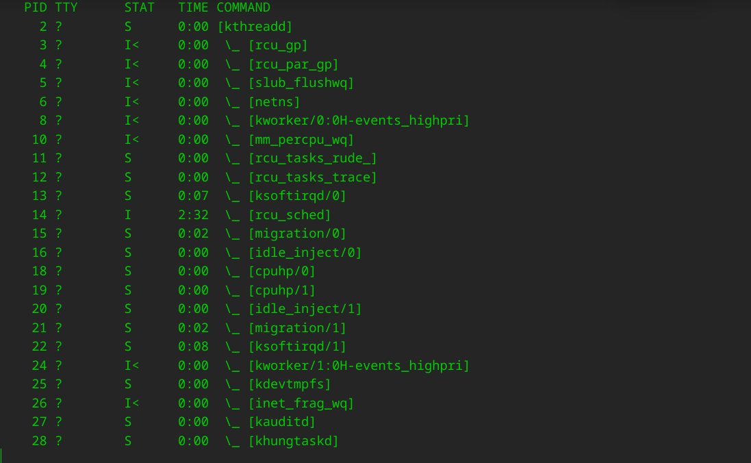This screenshot has width=751, height=463.
Task: Select [kworker/1:0H-events_highpri] text
Action: coord(359,366)
